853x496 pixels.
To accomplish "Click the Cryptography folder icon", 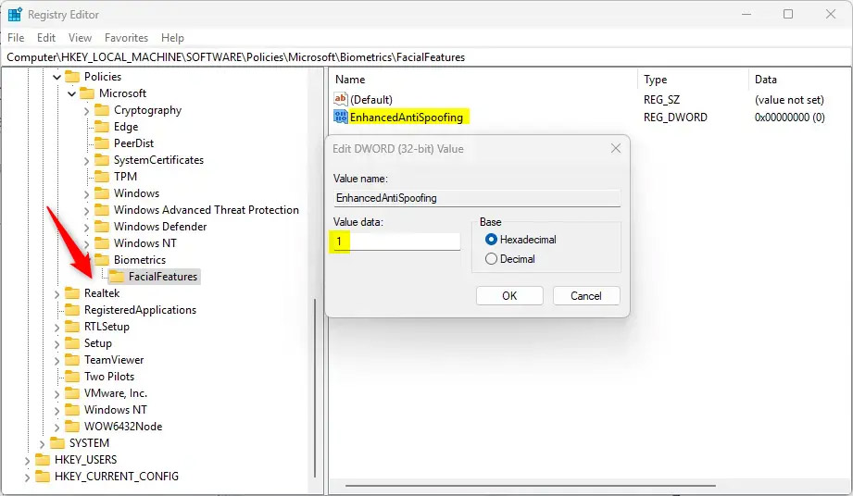I will 102,110.
